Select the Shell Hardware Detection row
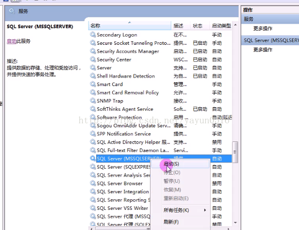Screen dimensions: 299x230 (160, 76)
